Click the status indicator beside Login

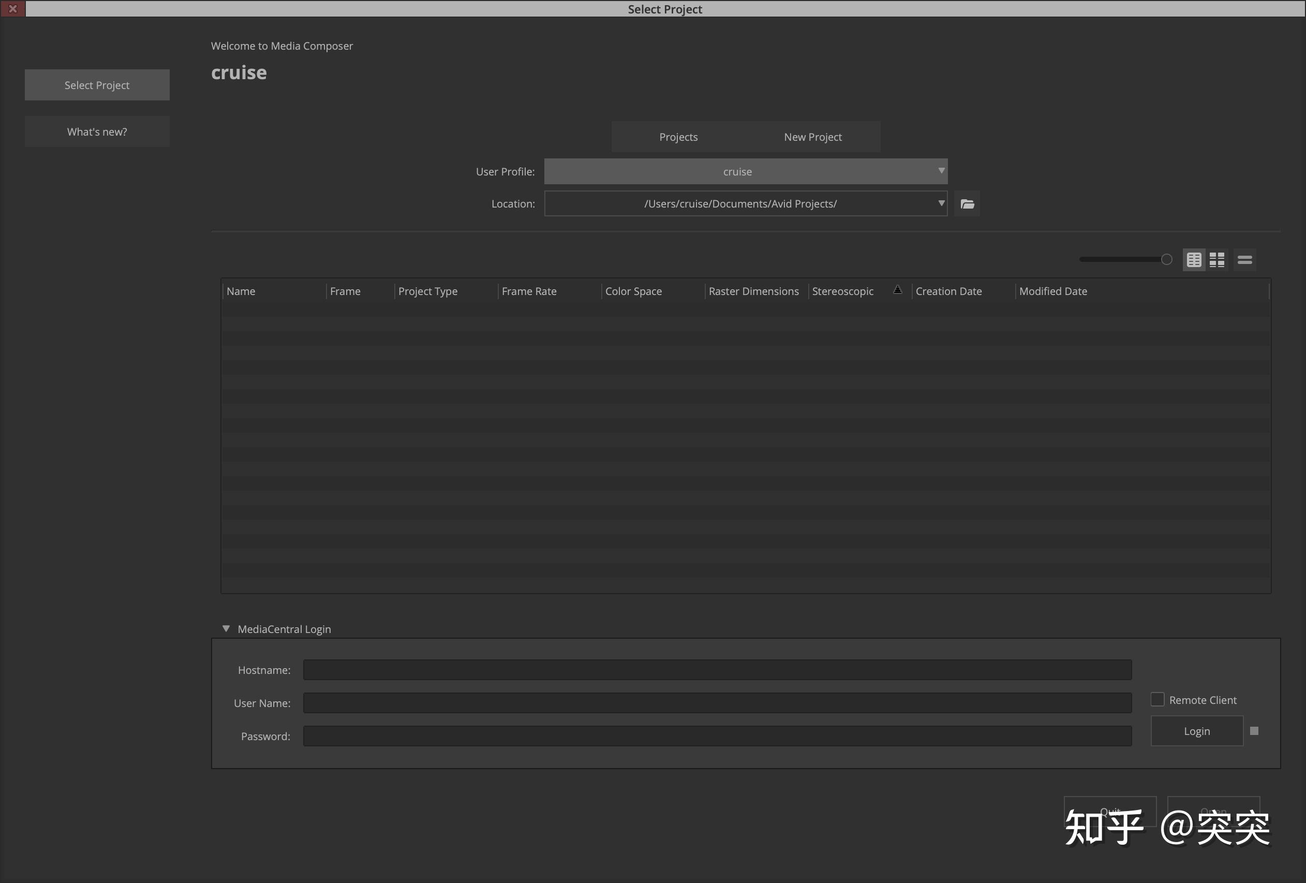pyautogui.click(x=1253, y=730)
